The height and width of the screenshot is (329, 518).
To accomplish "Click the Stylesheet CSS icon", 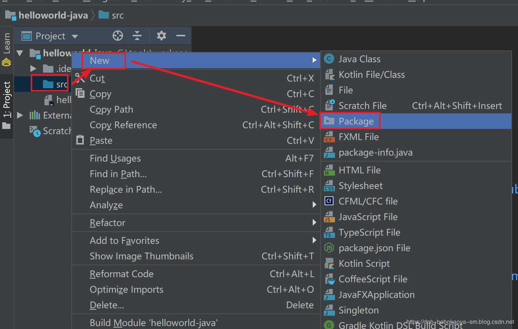I will point(329,186).
